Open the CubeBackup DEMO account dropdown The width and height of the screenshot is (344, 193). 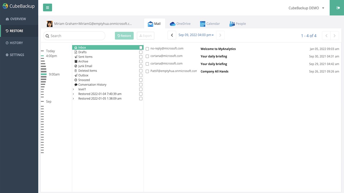pyautogui.click(x=306, y=8)
